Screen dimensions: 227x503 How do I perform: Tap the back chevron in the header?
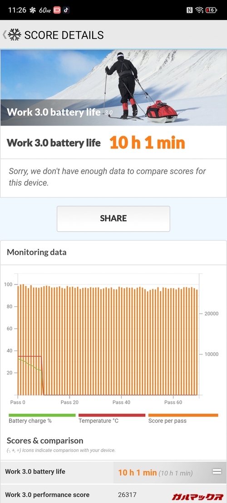pos(5,35)
